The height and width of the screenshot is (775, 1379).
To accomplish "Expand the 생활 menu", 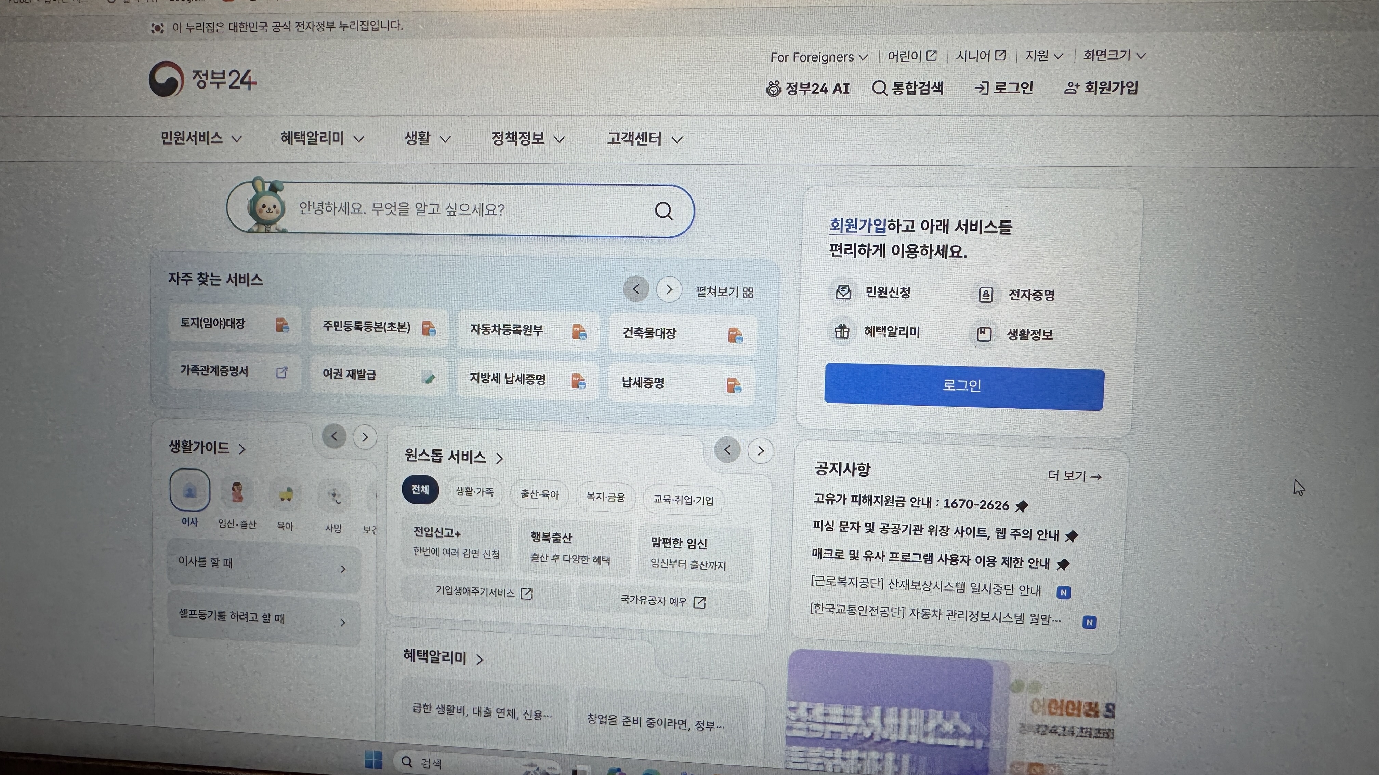I will (x=427, y=138).
